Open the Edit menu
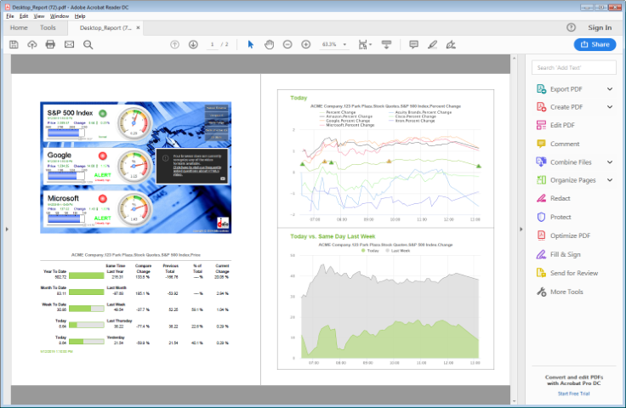The height and width of the screenshot is (408, 626). (24, 16)
